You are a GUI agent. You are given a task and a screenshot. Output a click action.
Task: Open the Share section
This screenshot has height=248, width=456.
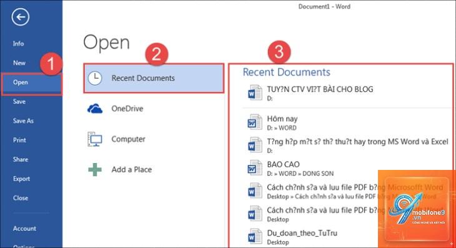coord(21,159)
